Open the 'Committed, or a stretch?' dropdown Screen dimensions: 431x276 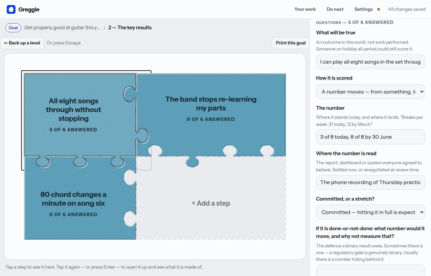[x=370, y=212]
